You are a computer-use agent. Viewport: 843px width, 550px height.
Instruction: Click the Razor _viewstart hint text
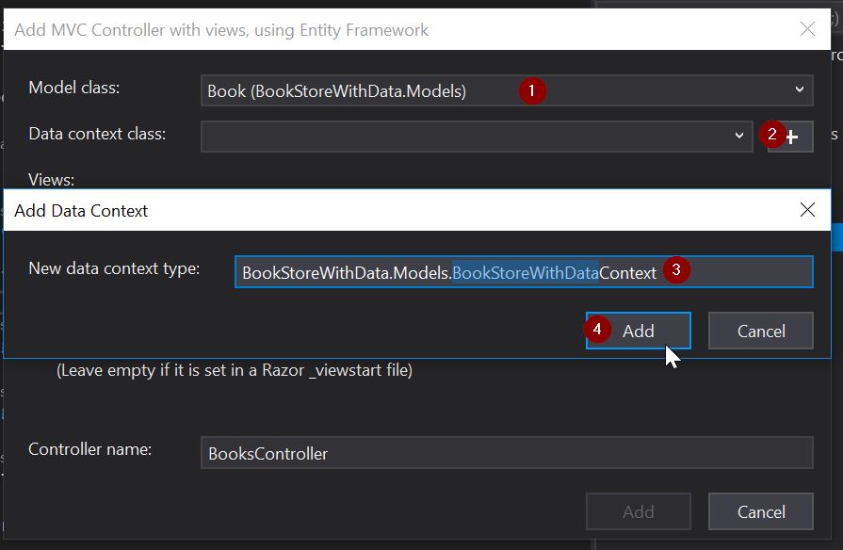pyautogui.click(x=235, y=370)
